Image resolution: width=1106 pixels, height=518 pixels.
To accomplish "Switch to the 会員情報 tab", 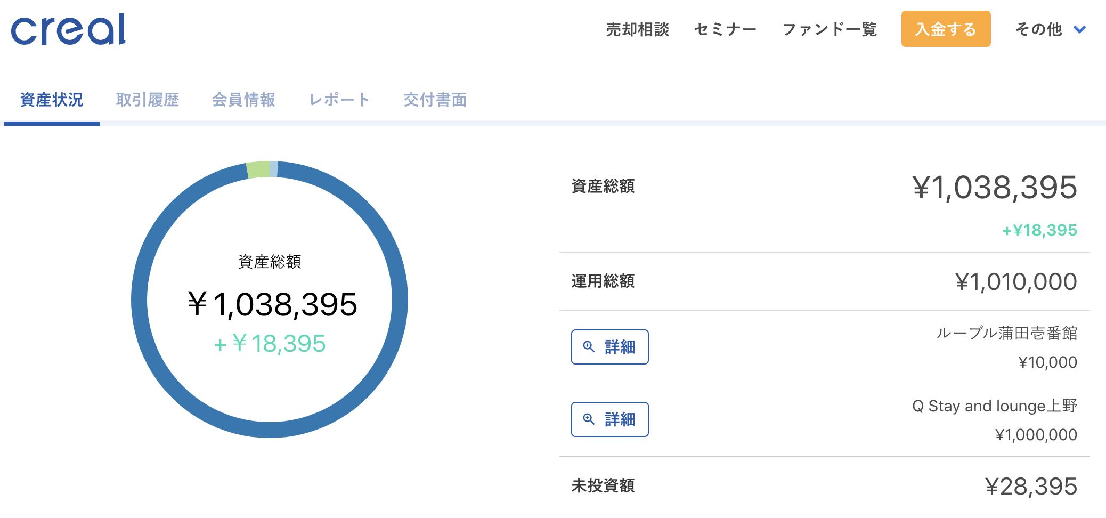I will [243, 100].
